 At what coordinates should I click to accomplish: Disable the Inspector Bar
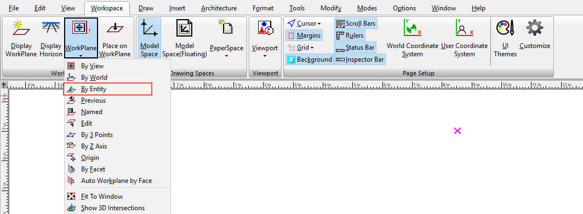click(x=359, y=60)
